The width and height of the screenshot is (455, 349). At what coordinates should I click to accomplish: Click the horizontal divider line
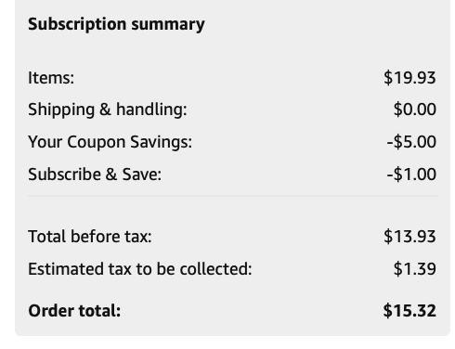coord(232,196)
